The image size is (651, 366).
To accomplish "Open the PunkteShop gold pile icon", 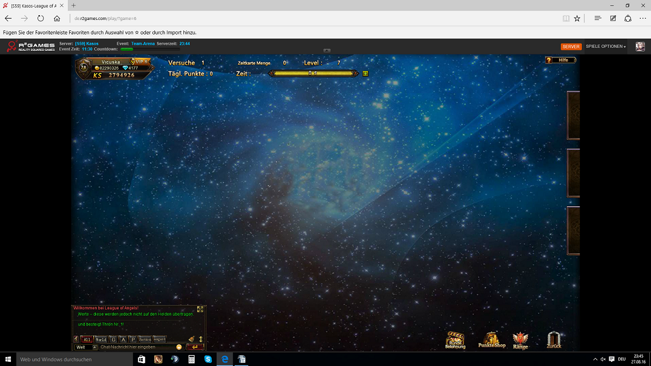I will click(x=491, y=339).
